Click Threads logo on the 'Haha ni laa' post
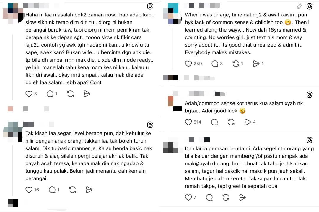This screenshot has width=319, height=212. (150, 6)
